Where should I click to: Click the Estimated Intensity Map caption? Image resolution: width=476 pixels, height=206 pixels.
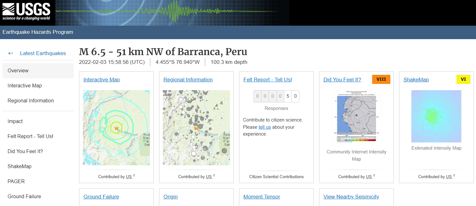(x=436, y=148)
